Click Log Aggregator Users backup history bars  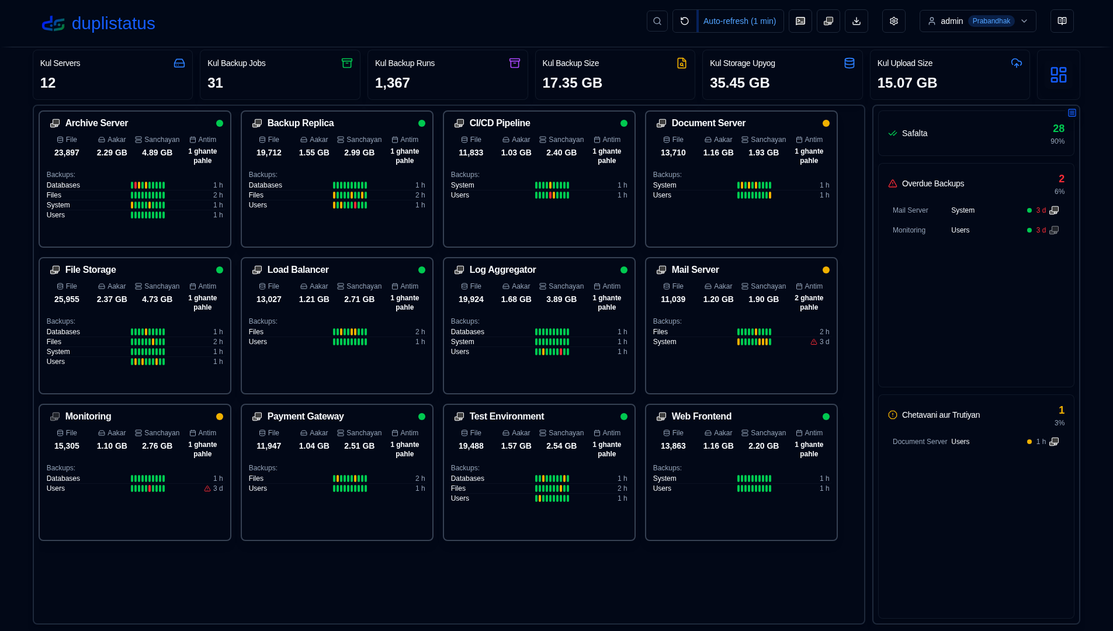[552, 352]
